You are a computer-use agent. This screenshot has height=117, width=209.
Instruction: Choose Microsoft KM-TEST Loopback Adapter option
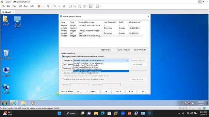pos(101,71)
